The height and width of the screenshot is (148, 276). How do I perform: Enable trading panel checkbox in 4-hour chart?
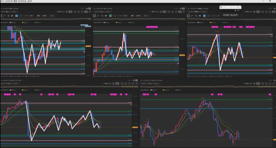point(244,12)
